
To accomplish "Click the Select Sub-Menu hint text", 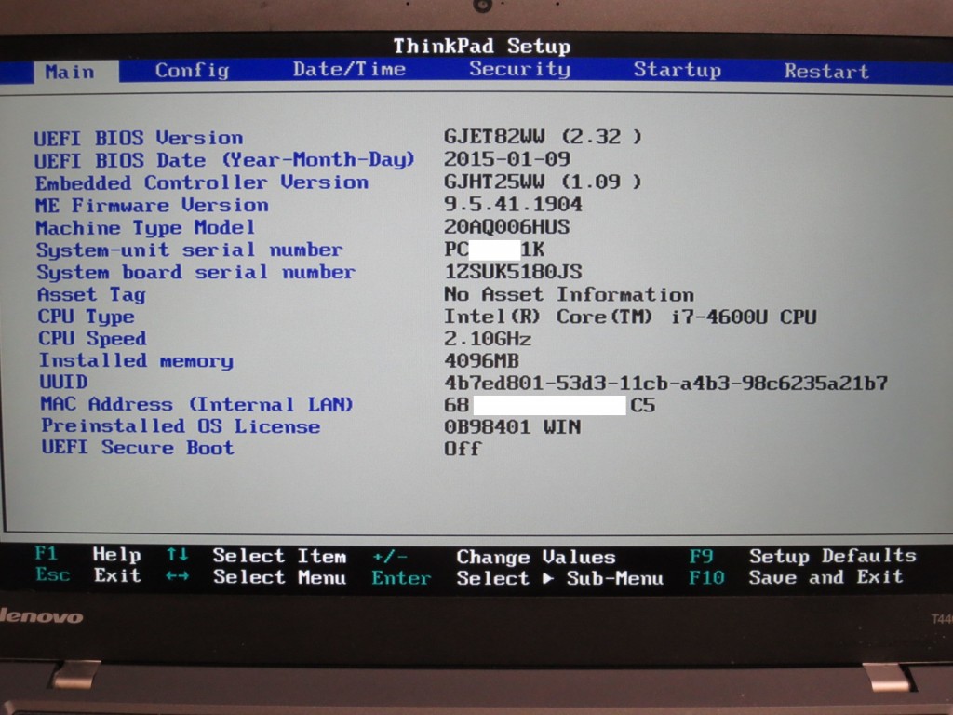I will (559, 578).
